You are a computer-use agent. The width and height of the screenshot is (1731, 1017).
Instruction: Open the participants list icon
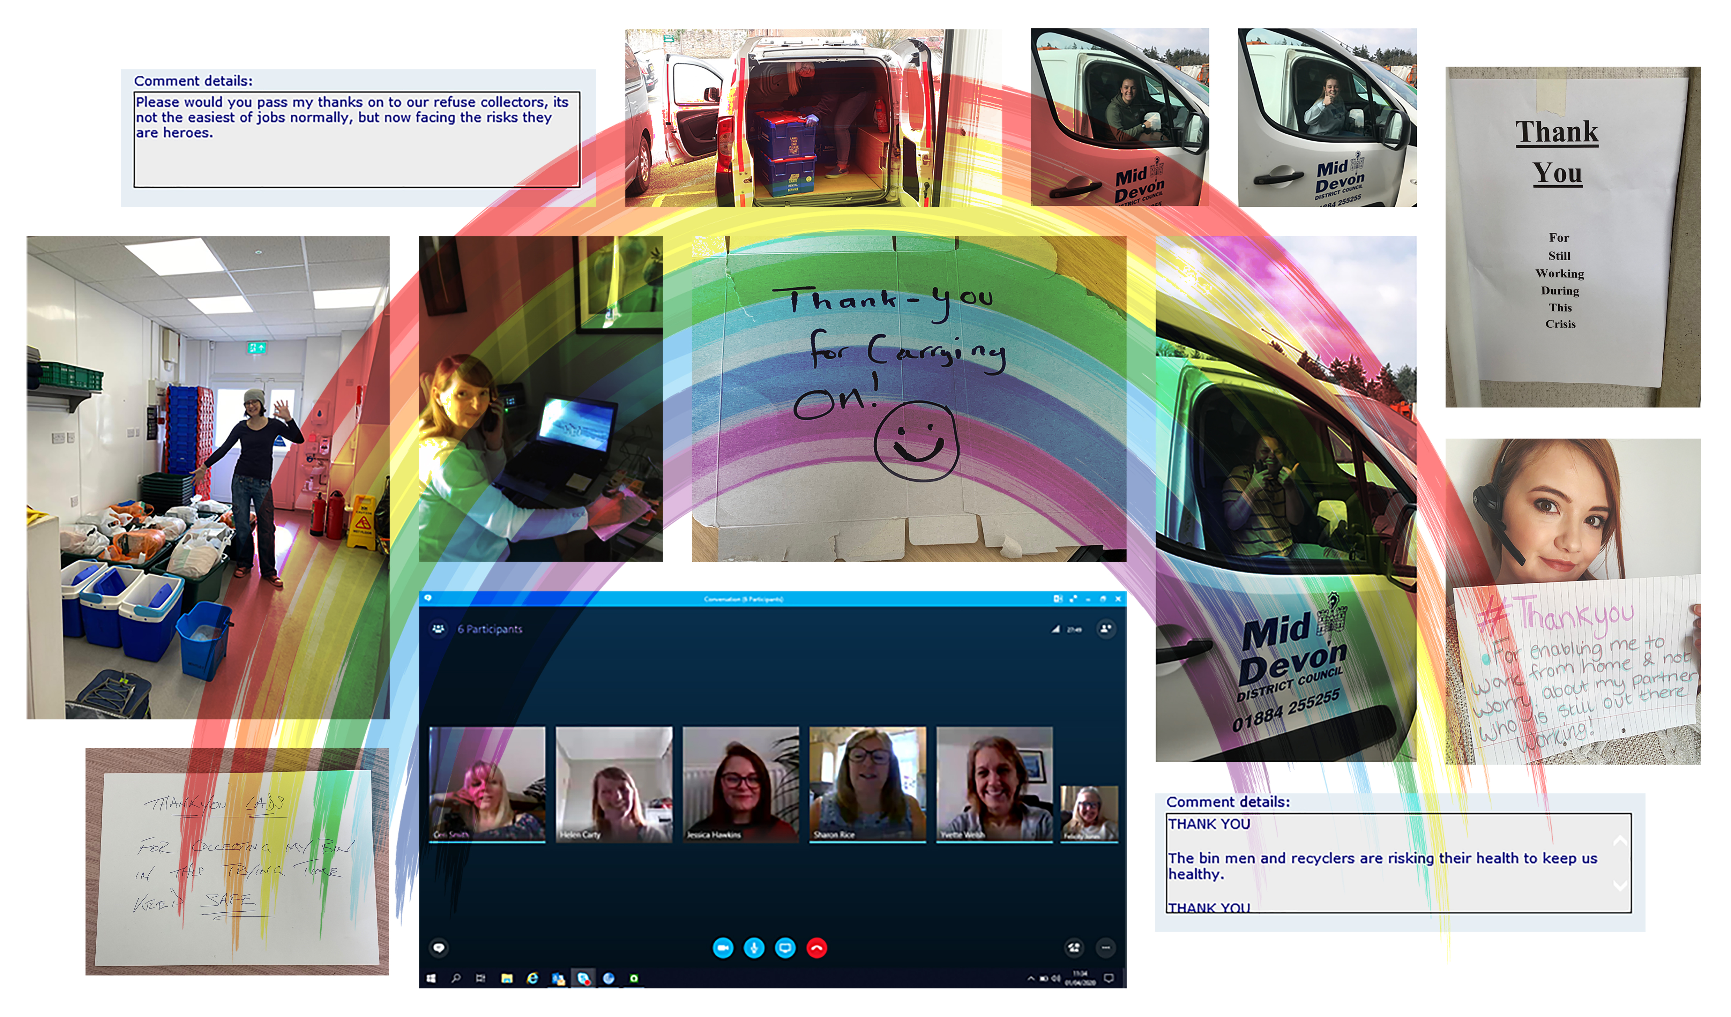click(438, 629)
